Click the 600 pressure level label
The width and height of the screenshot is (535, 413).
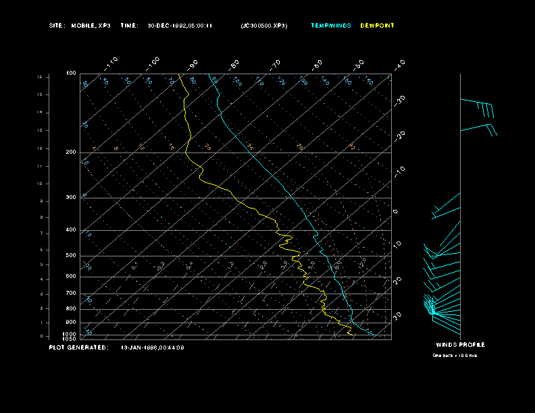[71, 277]
